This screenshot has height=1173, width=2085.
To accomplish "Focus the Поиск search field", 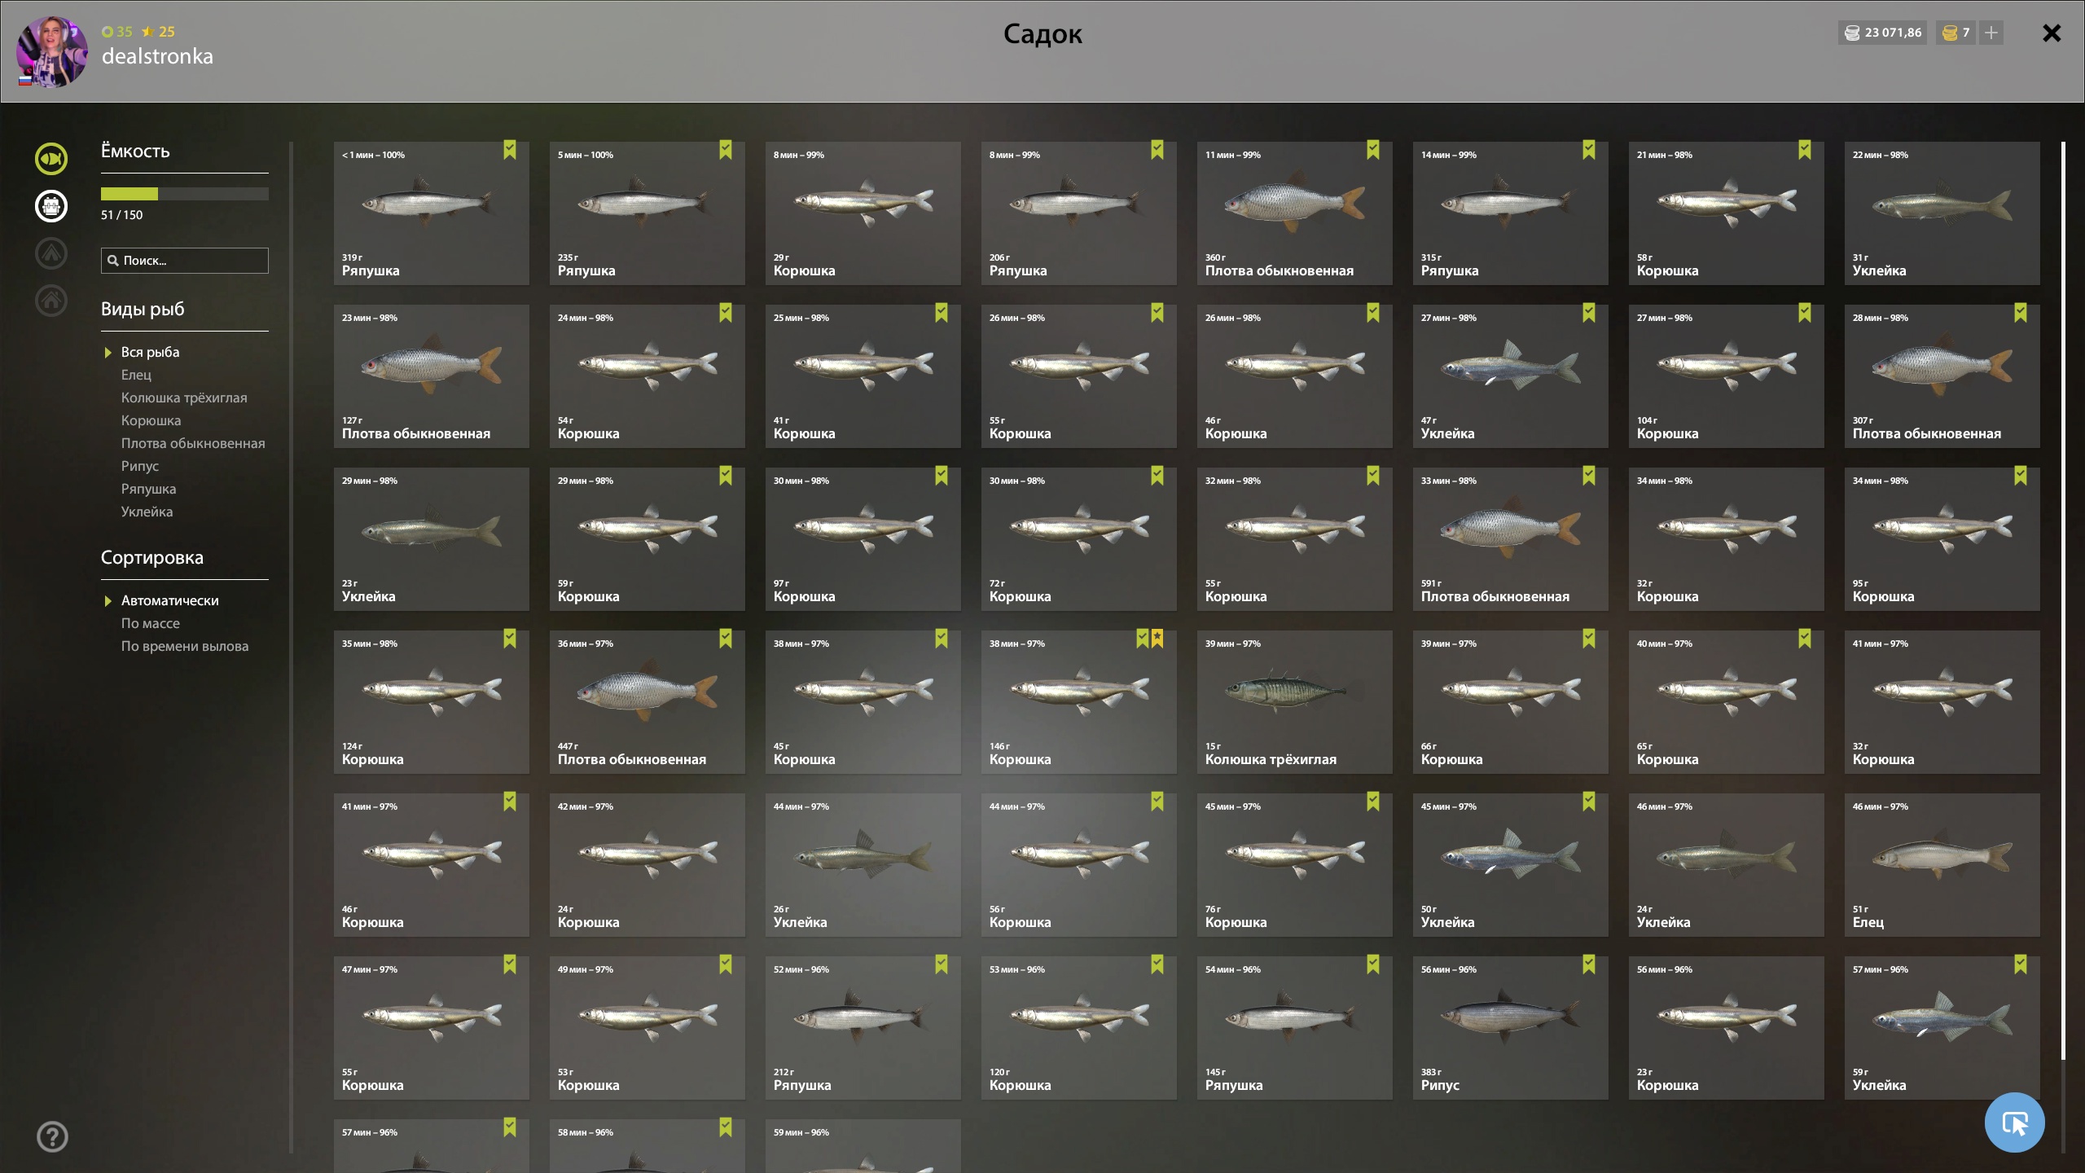I will tap(185, 261).
